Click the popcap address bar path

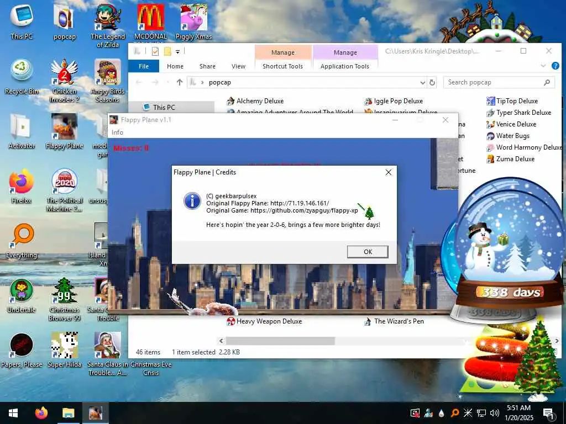[220, 83]
